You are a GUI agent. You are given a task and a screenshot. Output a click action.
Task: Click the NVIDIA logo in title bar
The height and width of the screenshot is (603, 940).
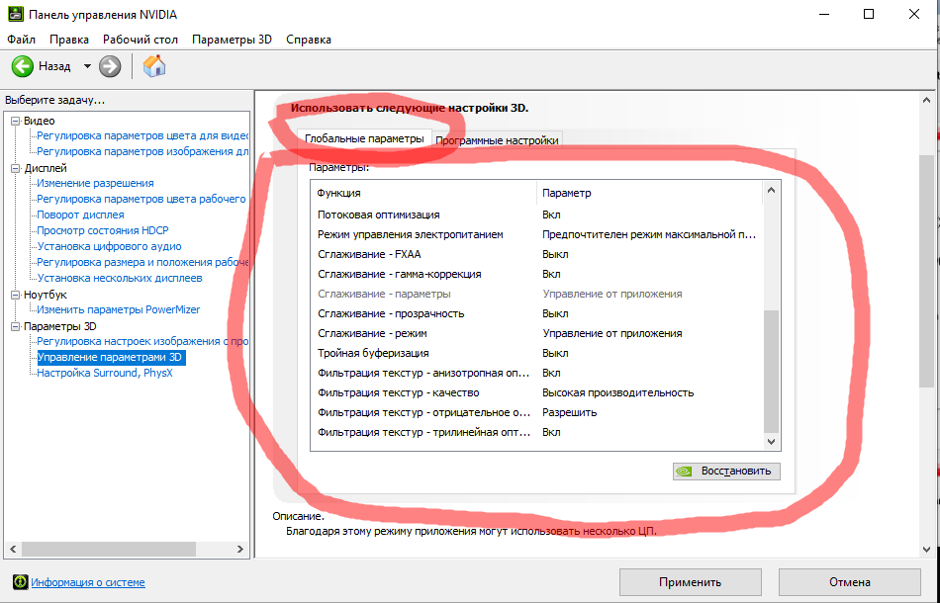[x=16, y=15]
